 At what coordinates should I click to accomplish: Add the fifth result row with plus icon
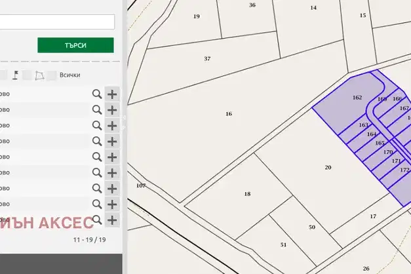pos(112,157)
